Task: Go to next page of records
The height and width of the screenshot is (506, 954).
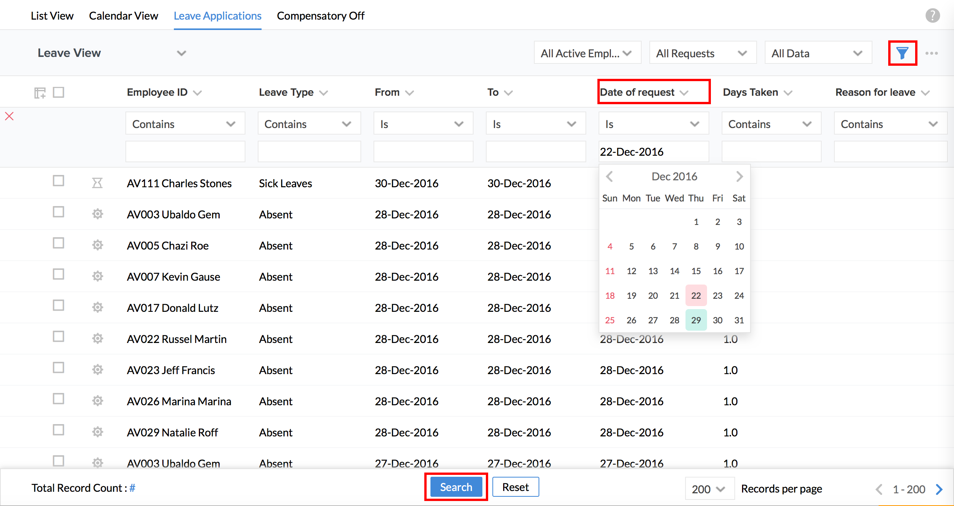Action: (x=939, y=489)
